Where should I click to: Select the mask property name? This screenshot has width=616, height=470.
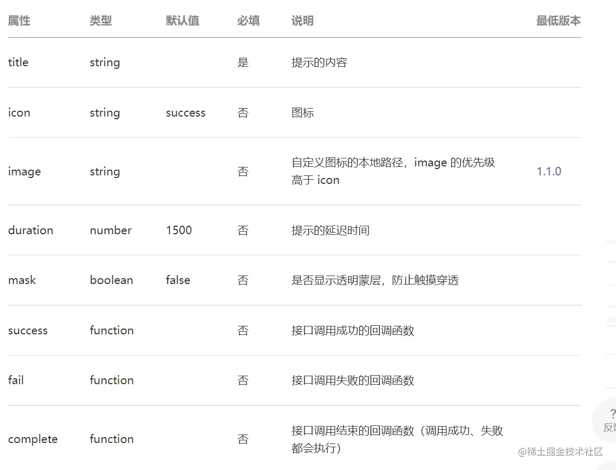[x=22, y=280]
